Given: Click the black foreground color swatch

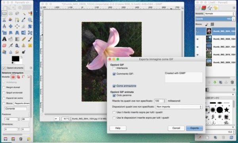Looking at the screenshot, I should click(15, 58).
